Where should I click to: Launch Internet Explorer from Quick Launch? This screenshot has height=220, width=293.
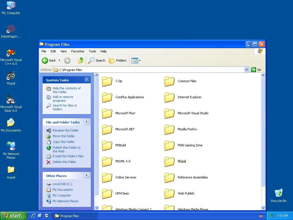33,216
